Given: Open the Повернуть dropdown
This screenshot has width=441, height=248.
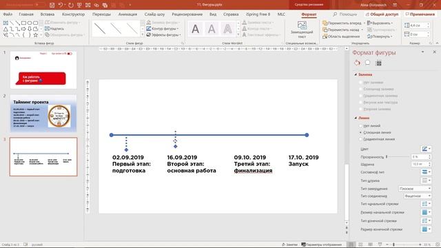Looking at the screenshot, I should tap(380, 37).
